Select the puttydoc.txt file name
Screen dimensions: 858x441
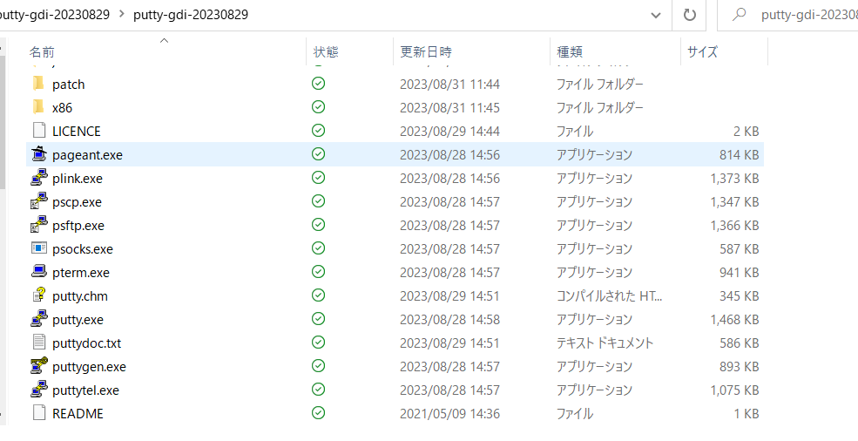pyautogui.click(x=86, y=343)
